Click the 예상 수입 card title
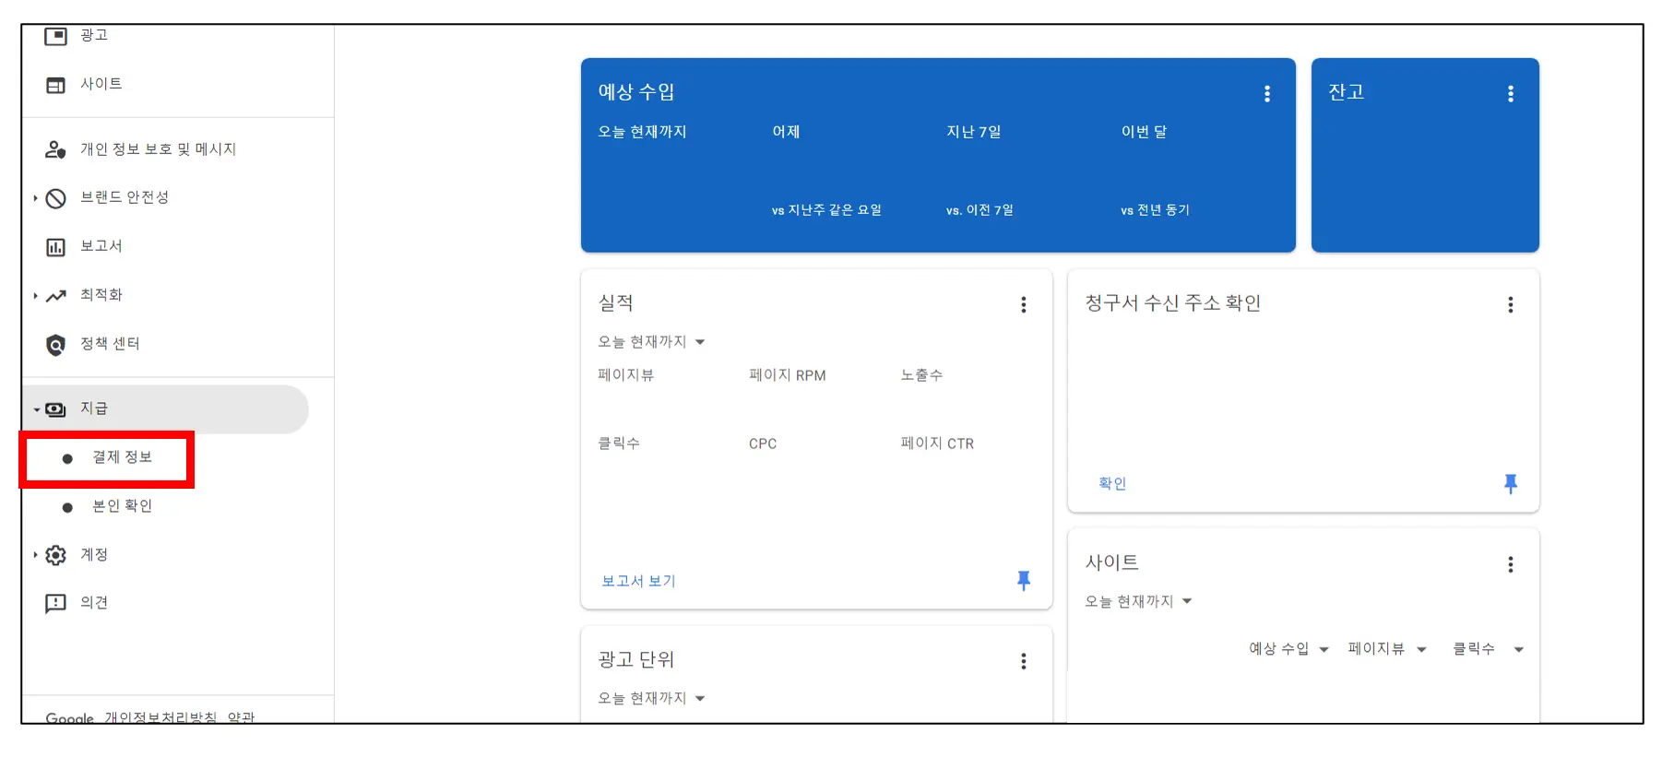The width and height of the screenshot is (1674, 757). click(x=636, y=92)
